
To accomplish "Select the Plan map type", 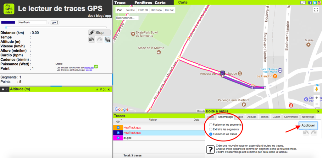I will 120,10.
